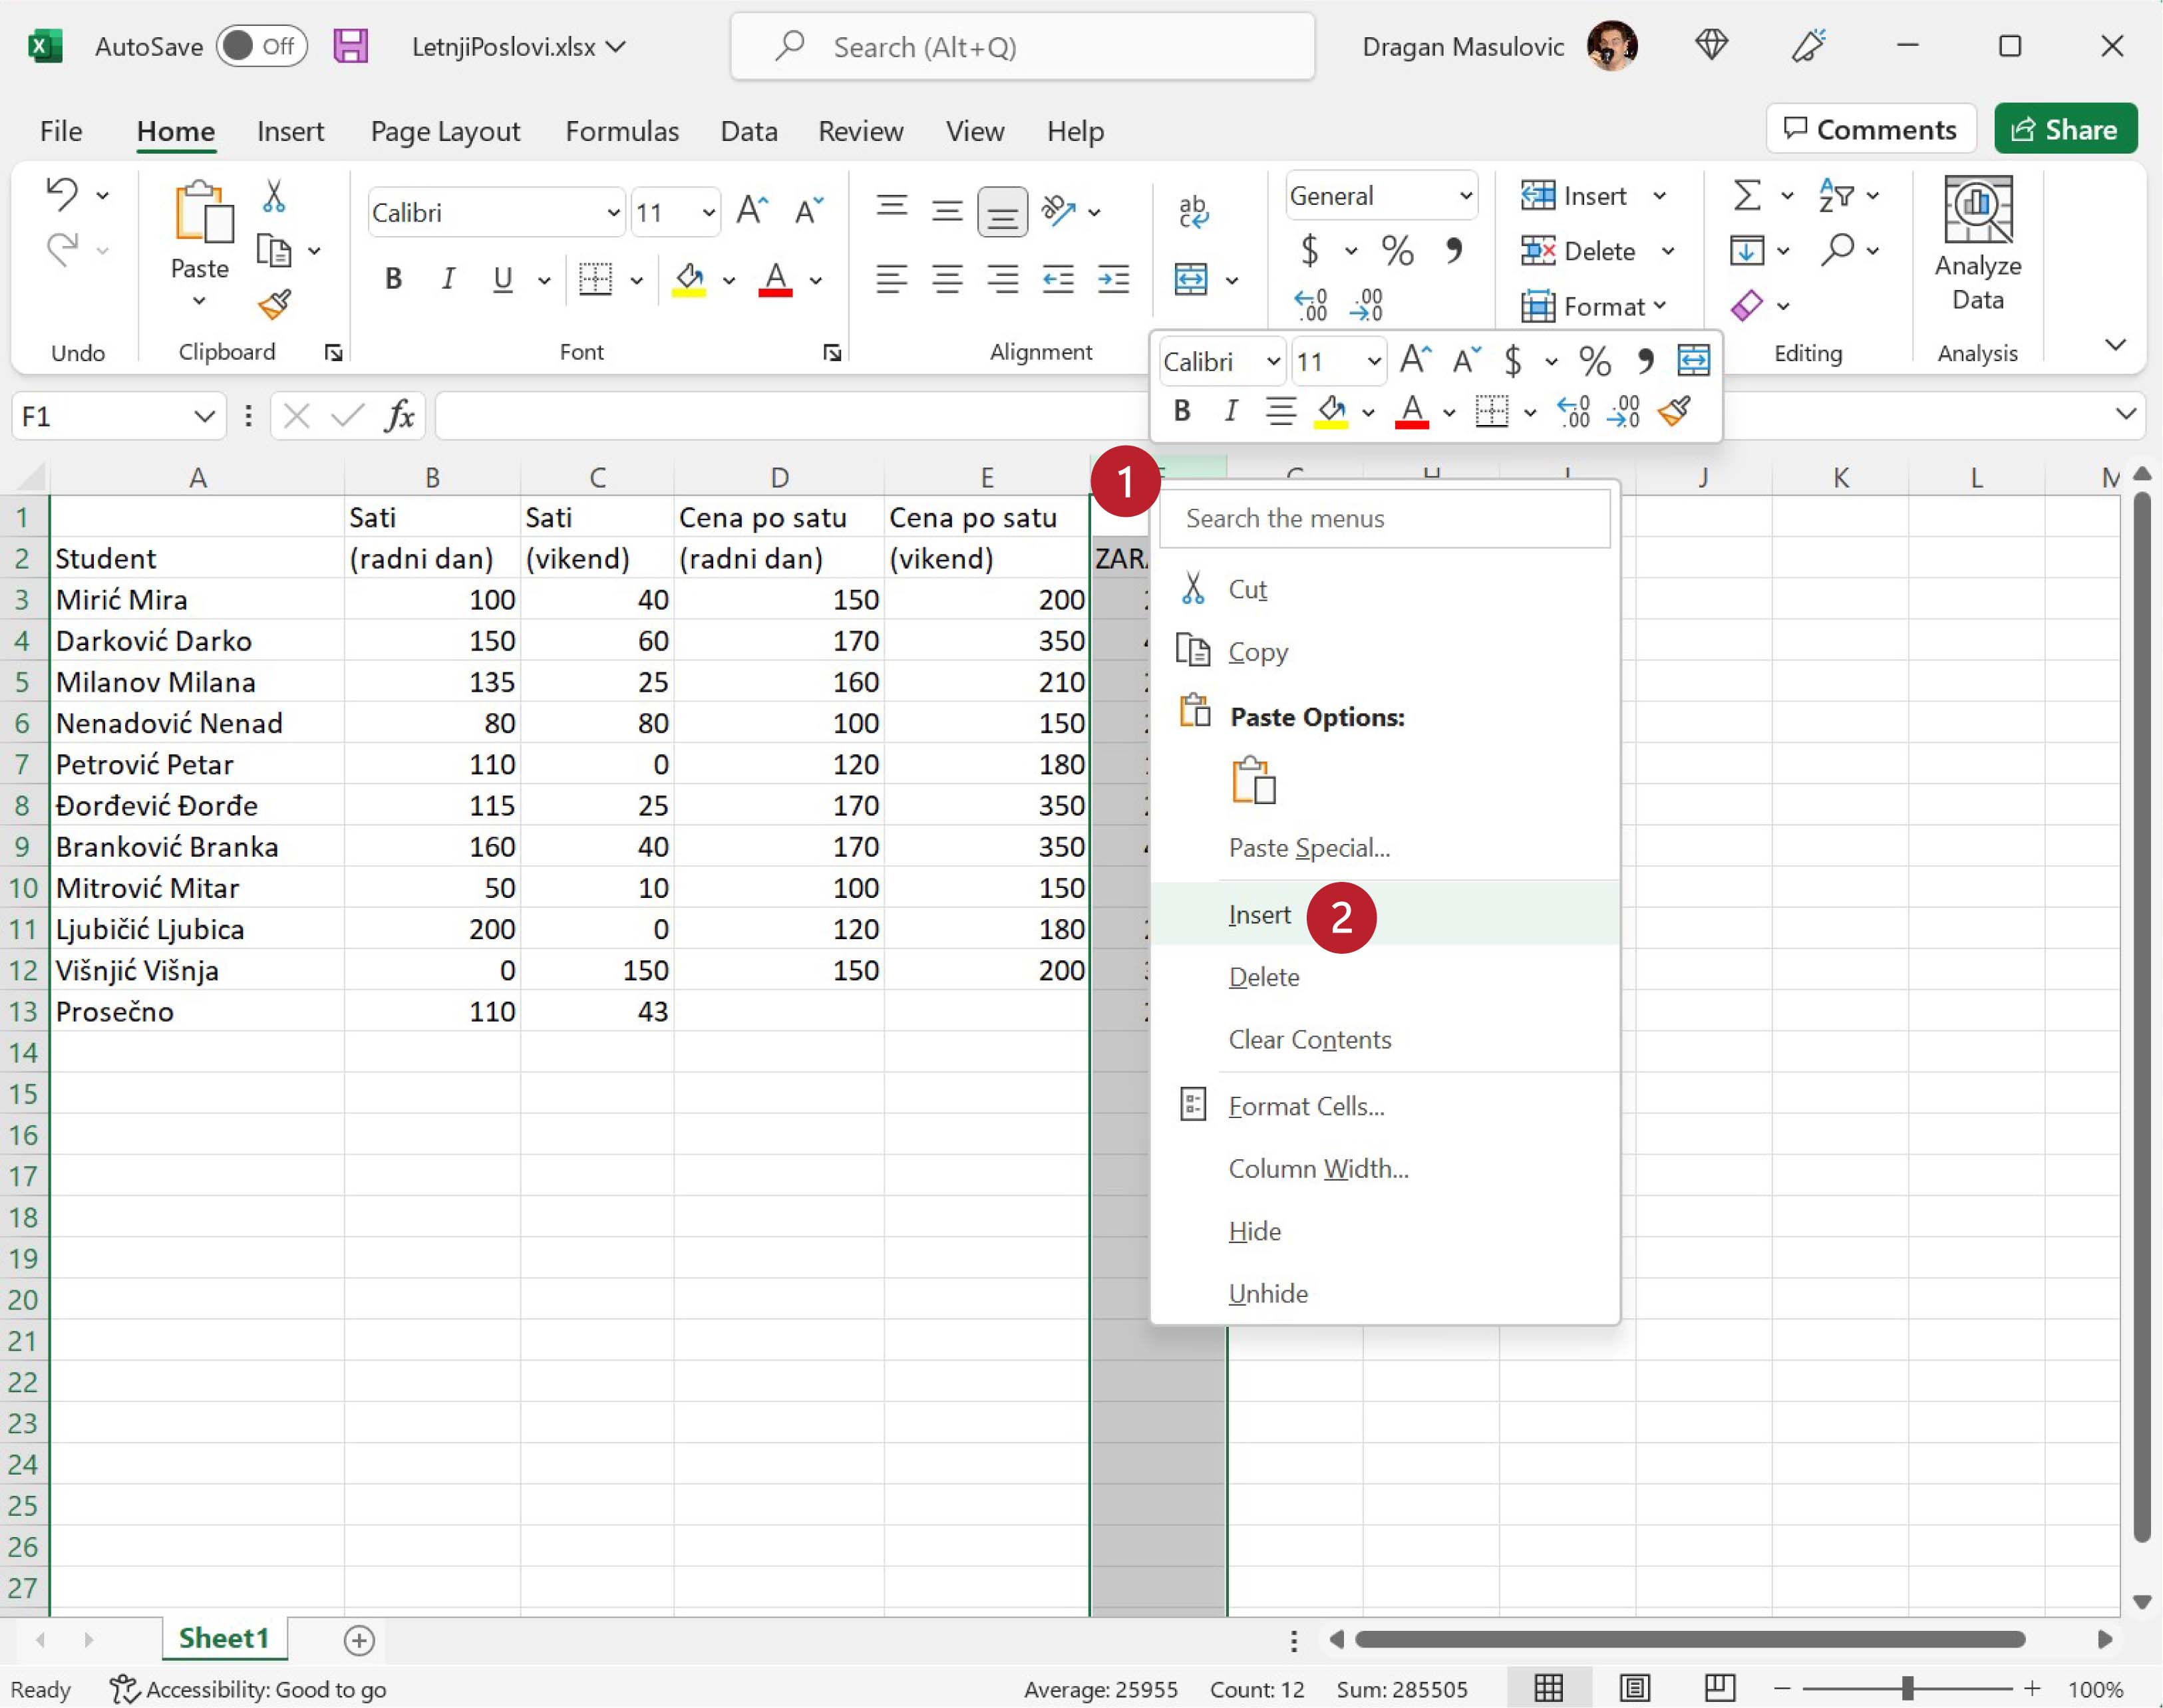Open the Comments button
Viewport: 2163px width, 1708px height.
(1870, 129)
